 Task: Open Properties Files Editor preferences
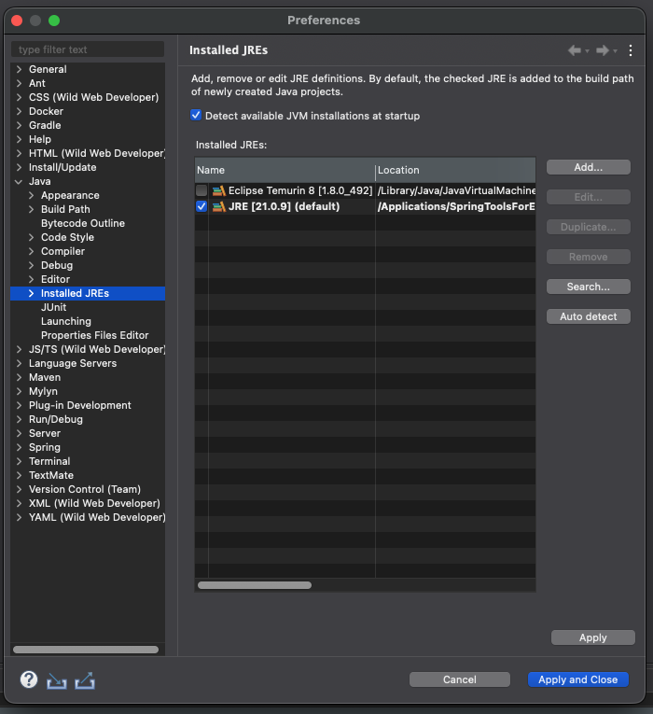point(94,335)
